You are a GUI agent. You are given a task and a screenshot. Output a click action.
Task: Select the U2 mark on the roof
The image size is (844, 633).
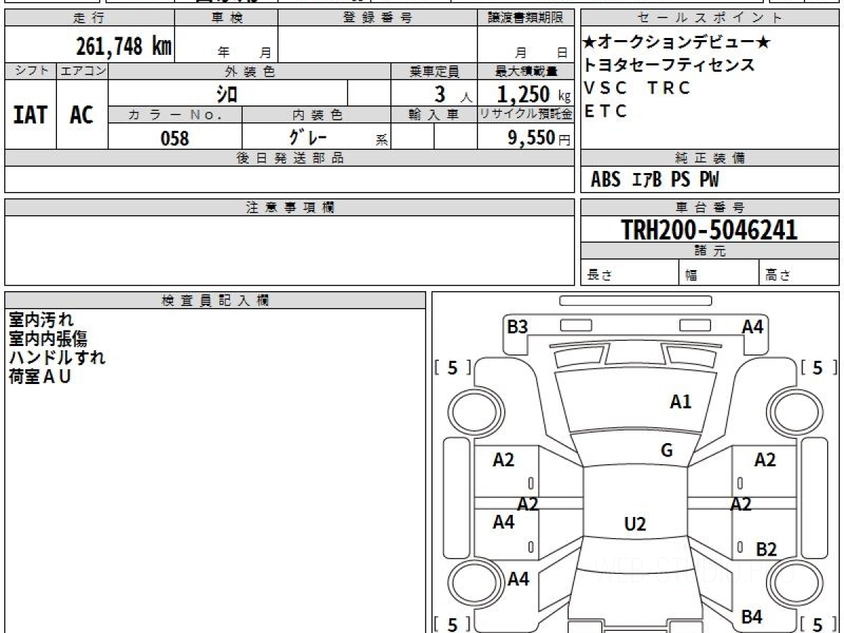tap(635, 523)
